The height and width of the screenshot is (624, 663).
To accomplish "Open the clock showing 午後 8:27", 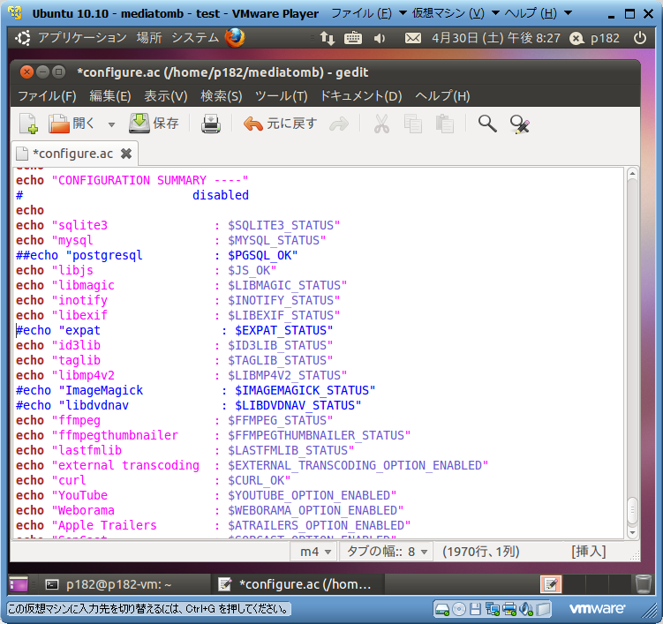I will [495, 38].
